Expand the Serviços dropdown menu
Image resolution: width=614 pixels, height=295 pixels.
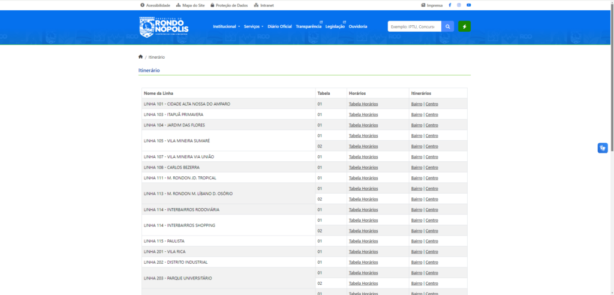253,26
